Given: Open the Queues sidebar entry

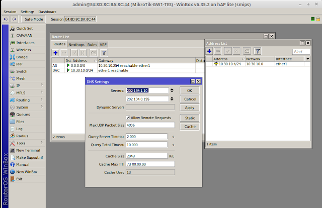Looking at the screenshot, I should [23, 115].
